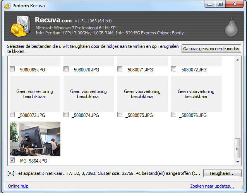The width and height of the screenshot is (247, 193).
Task: Minimize the Piriform Recuva window
Action: (210, 4)
